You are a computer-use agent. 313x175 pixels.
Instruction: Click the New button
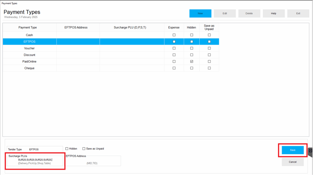[x=200, y=14]
